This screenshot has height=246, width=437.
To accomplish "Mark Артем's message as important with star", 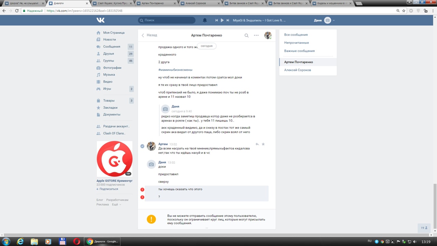I will (263, 144).
